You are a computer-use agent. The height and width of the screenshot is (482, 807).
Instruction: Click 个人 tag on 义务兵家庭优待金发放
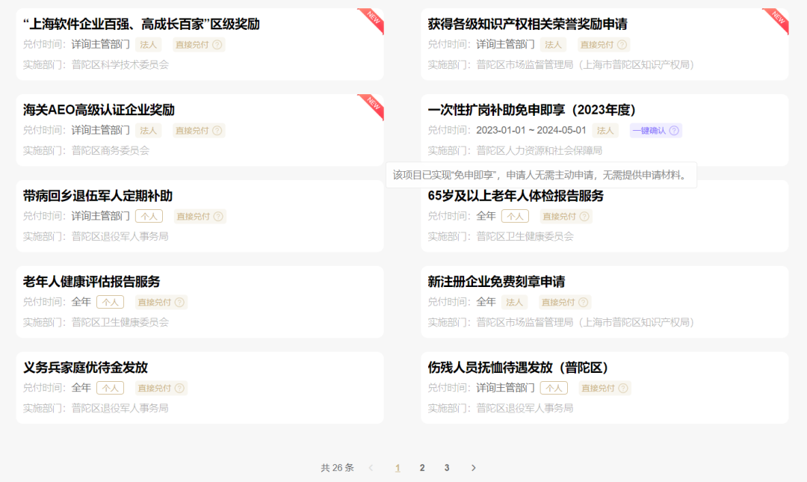tap(110, 389)
